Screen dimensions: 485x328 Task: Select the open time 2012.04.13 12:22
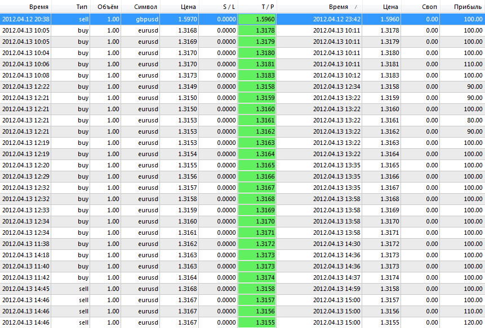click(x=26, y=86)
